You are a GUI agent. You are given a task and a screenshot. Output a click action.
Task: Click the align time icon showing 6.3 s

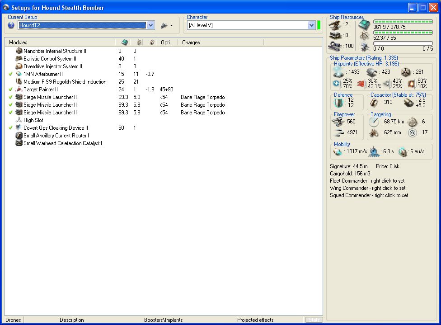click(x=374, y=152)
